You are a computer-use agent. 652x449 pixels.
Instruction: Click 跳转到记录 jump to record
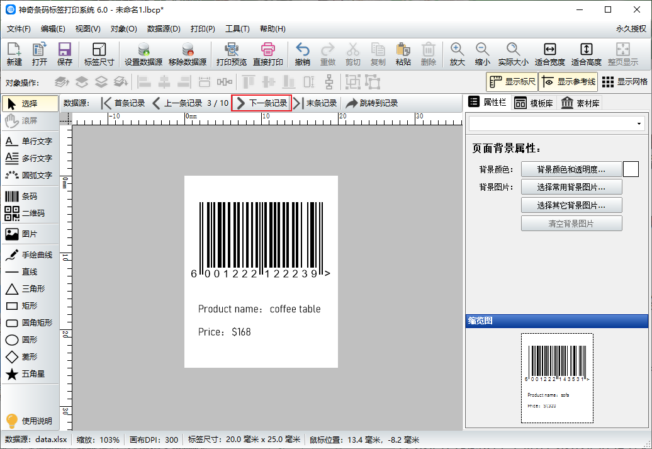372,103
